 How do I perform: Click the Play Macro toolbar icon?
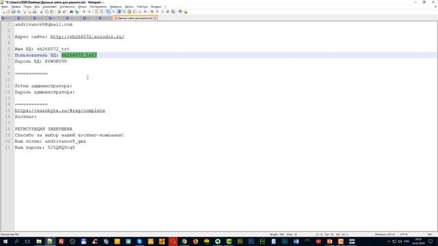coord(163,12)
